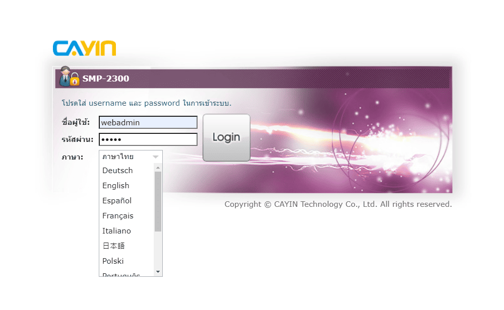
Task: Choose Español from the language list
Action: 127,201
